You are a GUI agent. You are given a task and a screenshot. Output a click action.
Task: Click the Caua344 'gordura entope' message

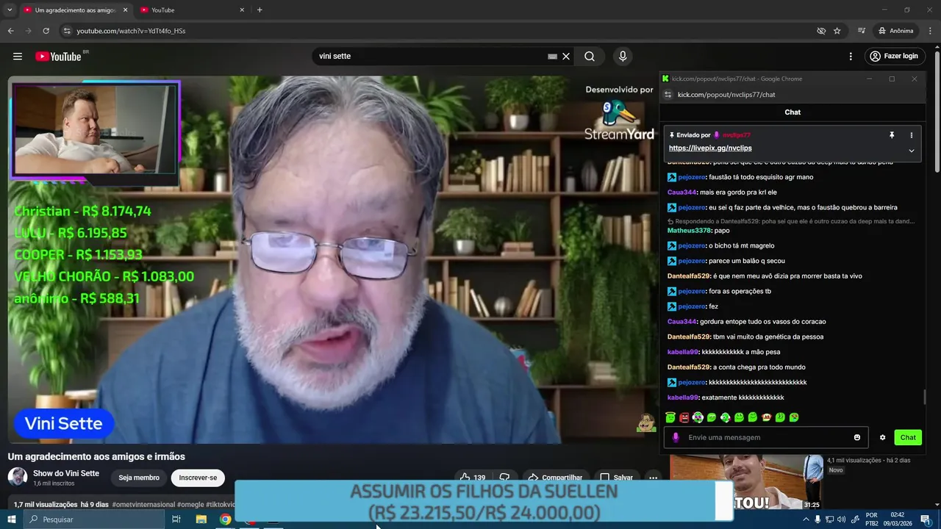point(746,321)
